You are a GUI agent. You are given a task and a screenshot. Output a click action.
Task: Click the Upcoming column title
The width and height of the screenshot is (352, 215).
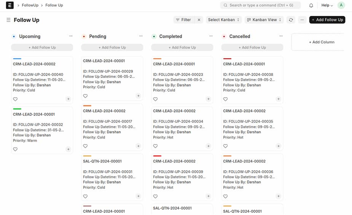coord(30,36)
